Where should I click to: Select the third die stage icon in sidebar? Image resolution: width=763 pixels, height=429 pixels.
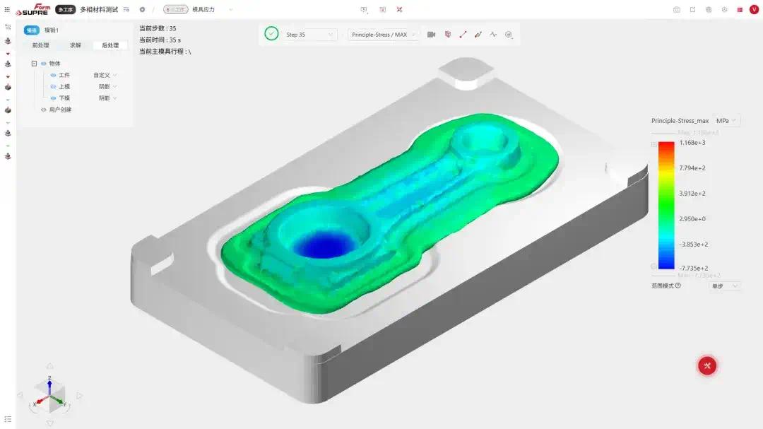click(8, 87)
